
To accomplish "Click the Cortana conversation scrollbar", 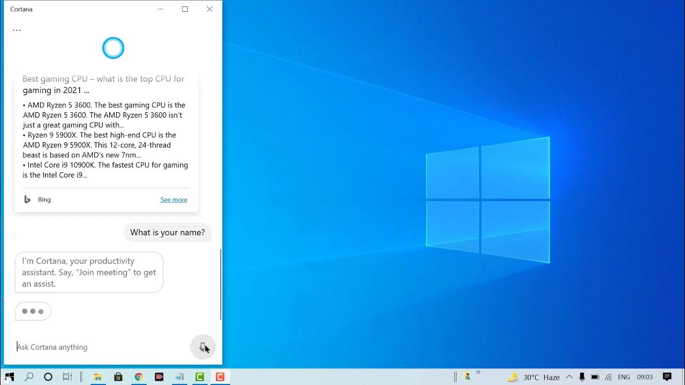I will coord(220,284).
